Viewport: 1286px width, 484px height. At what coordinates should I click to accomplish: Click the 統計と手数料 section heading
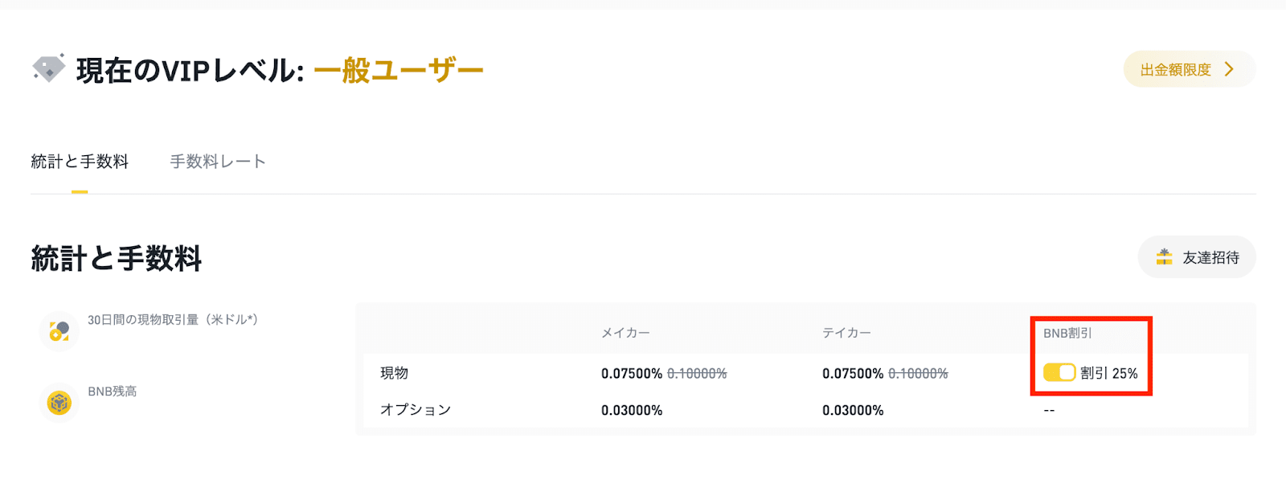117,259
